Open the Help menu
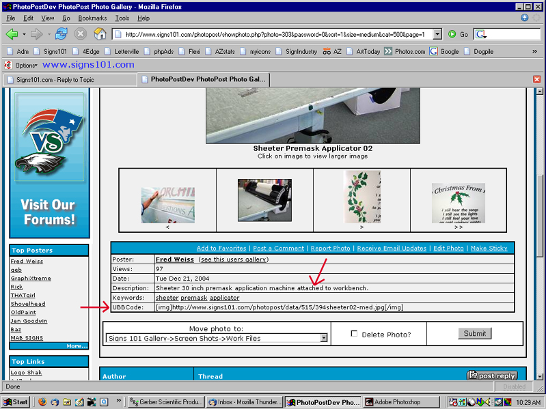The width and height of the screenshot is (546, 409). (x=144, y=18)
